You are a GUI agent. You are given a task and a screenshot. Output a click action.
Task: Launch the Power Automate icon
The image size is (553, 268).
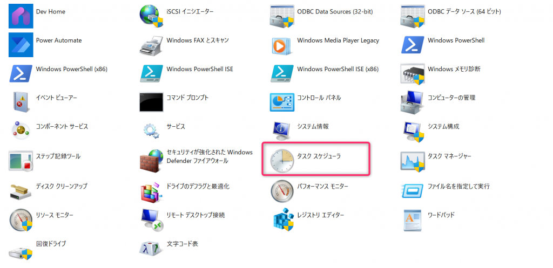[x=21, y=45]
